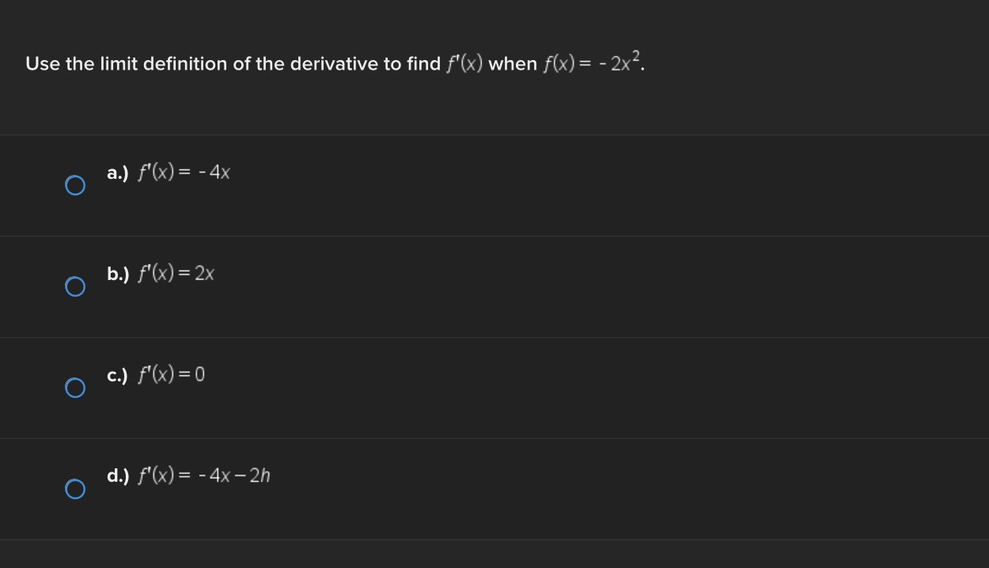Select the radio button for answer d

tap(75, 490)
